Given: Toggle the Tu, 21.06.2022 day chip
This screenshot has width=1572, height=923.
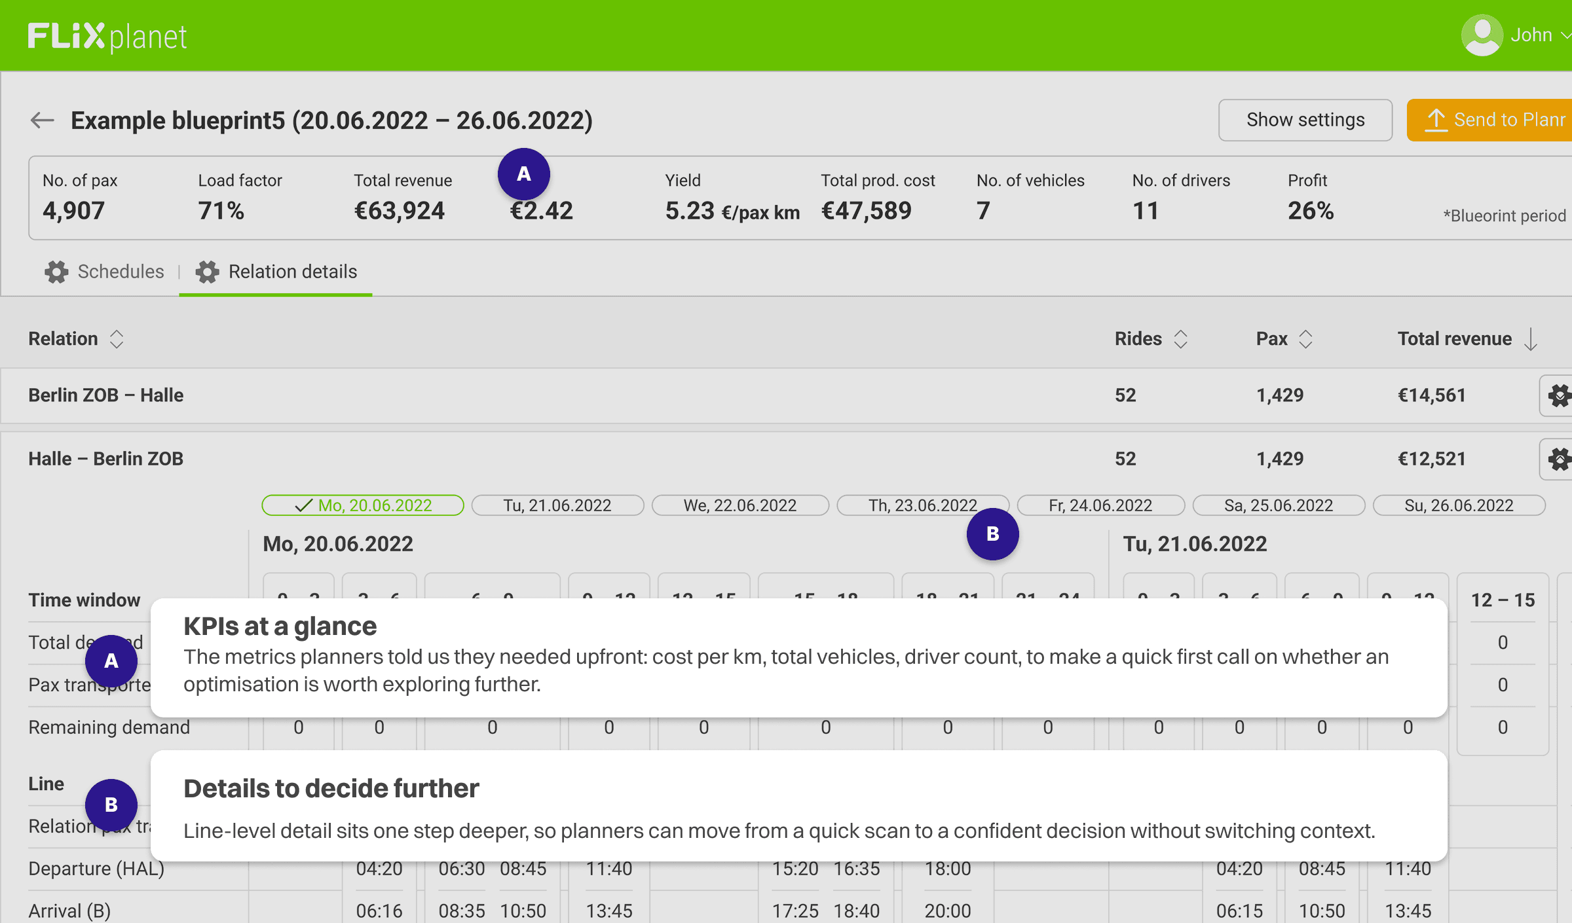Looking at the screenshot, I should (557, 505).
